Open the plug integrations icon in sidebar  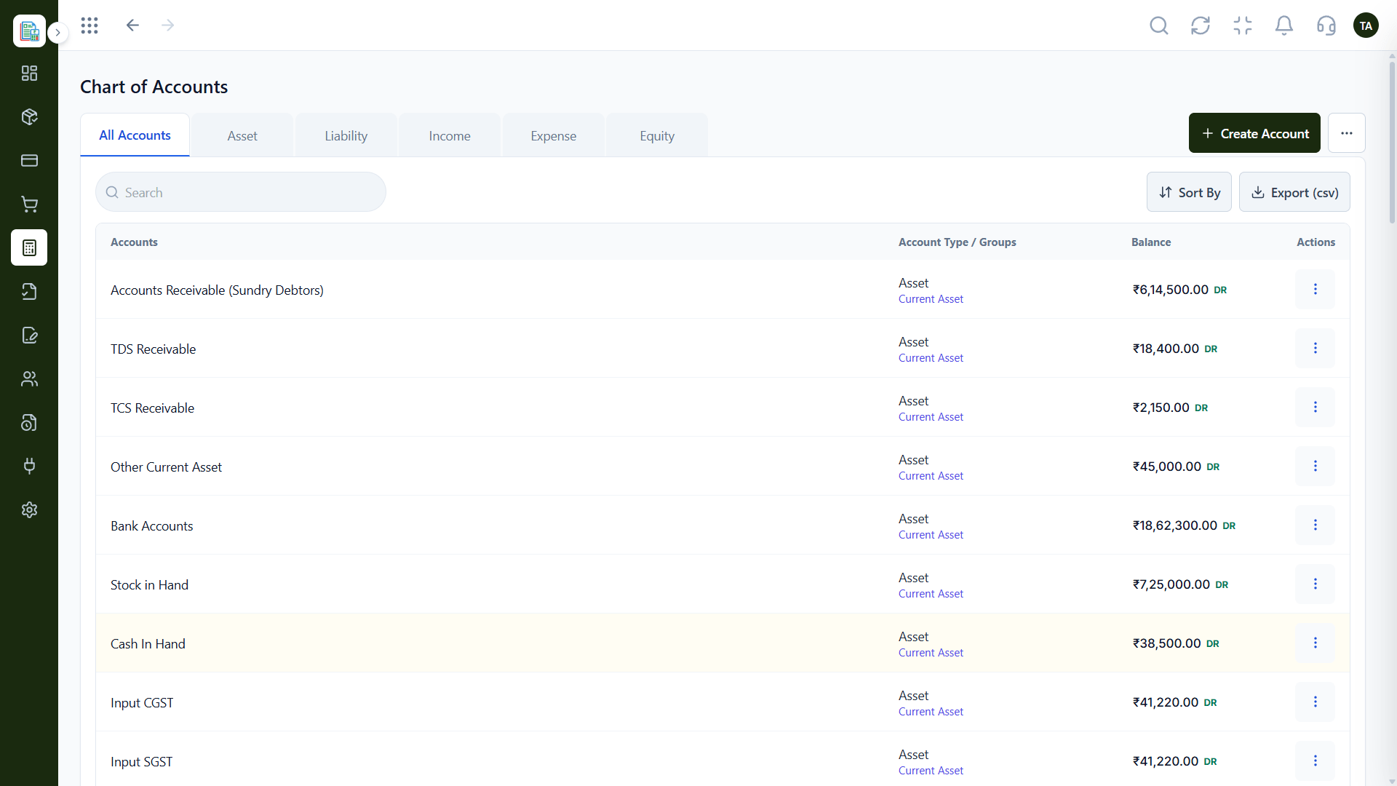pos(29,466)
